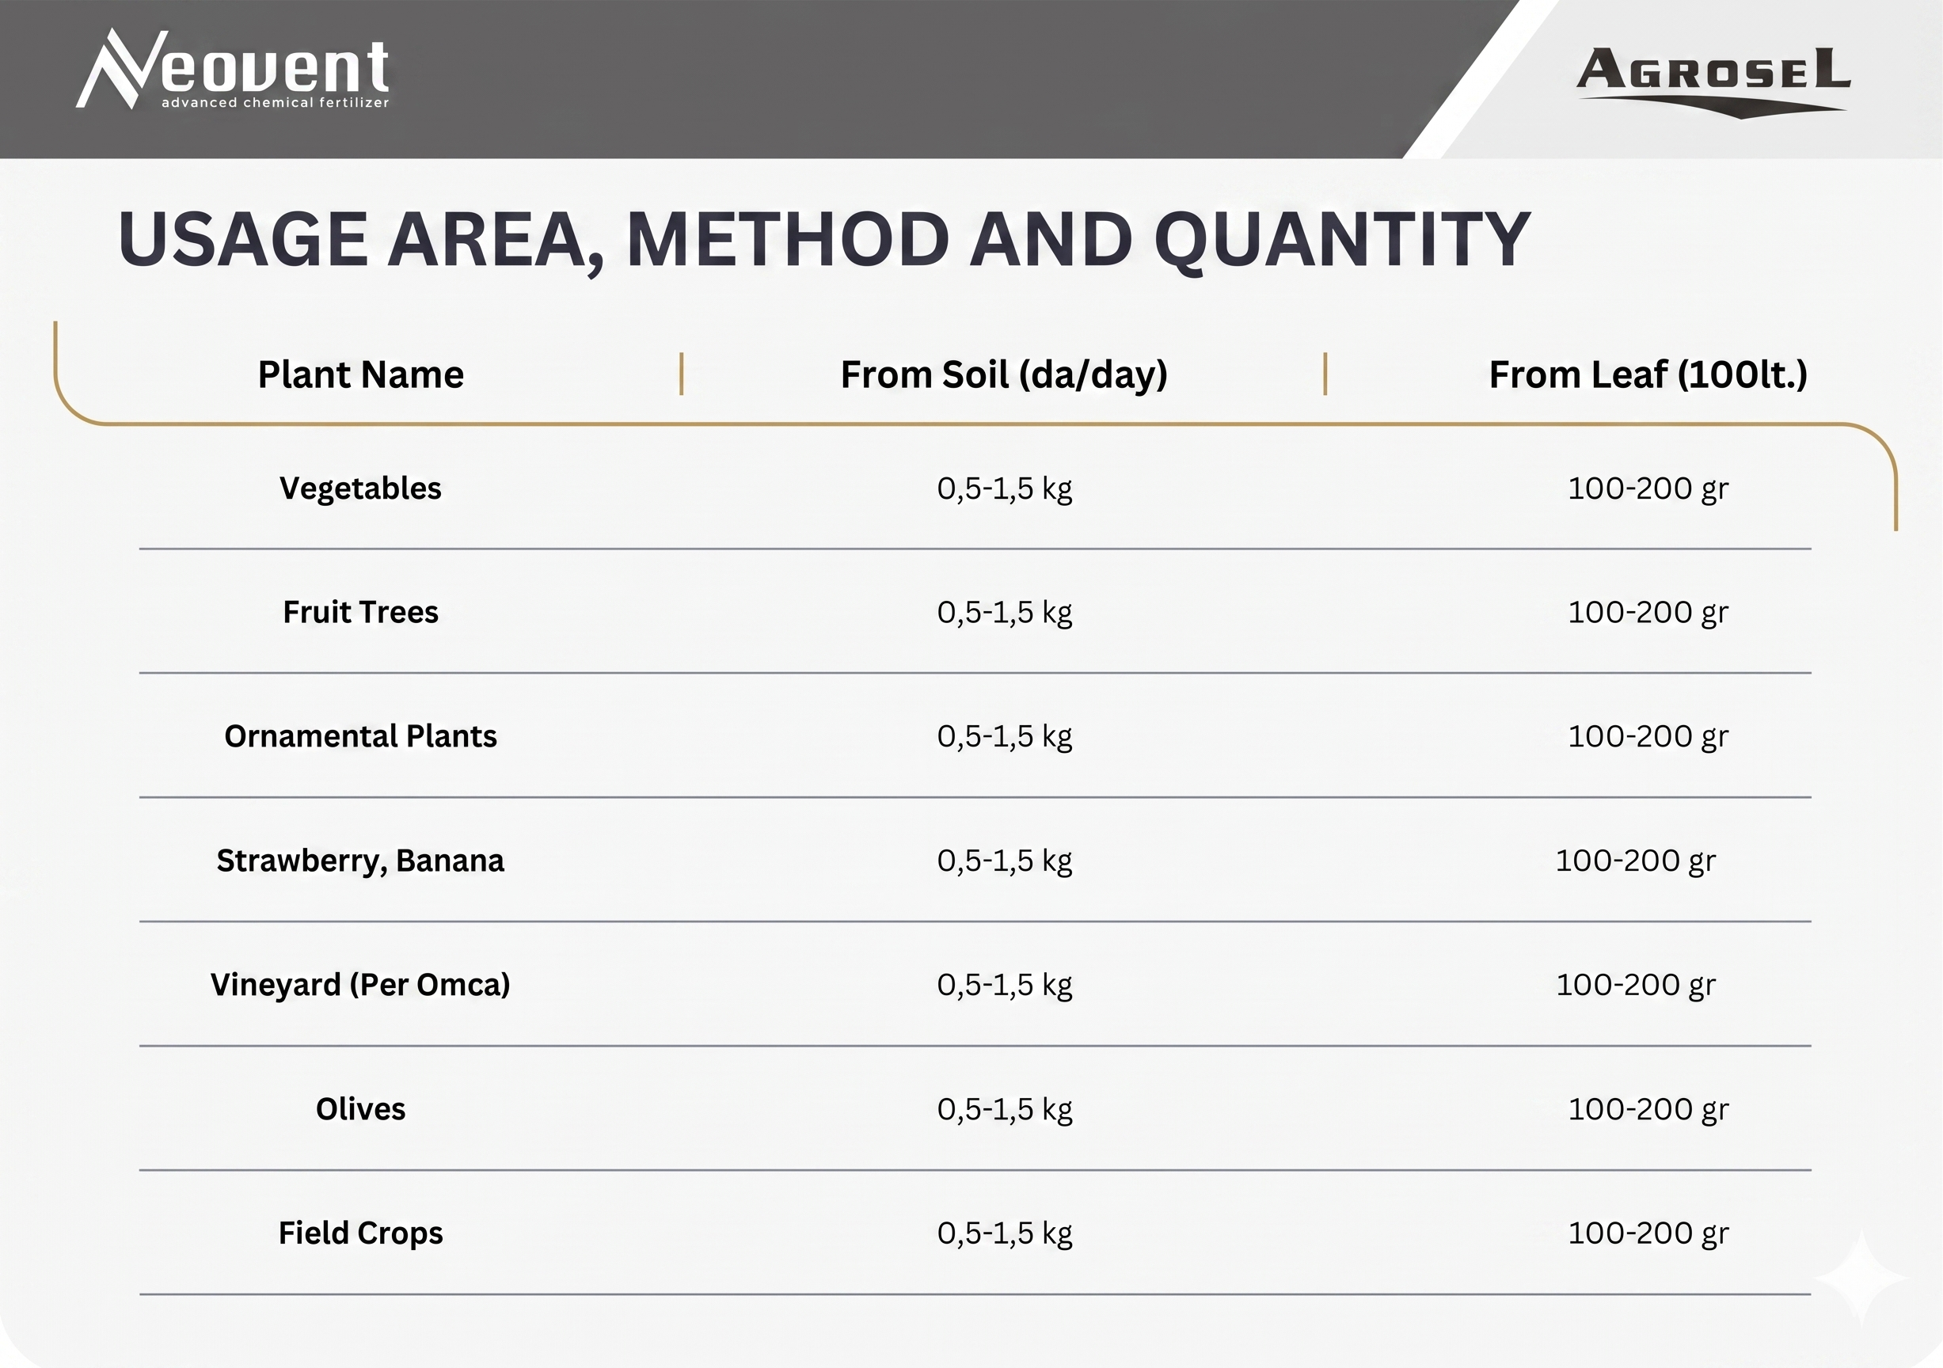Select the Vegetables row label
This screenshot has height=1368, width=1943.
pyautogui.click(x=360, y=488)
